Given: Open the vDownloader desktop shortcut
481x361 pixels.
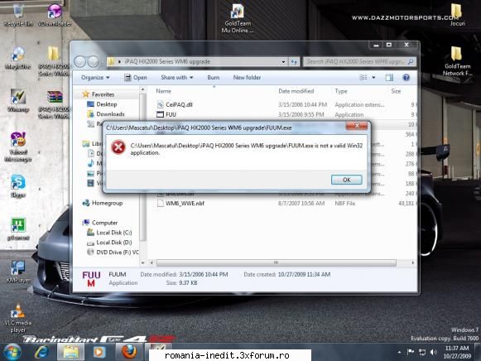Looking at the screenshot, I should coord(55,15).
